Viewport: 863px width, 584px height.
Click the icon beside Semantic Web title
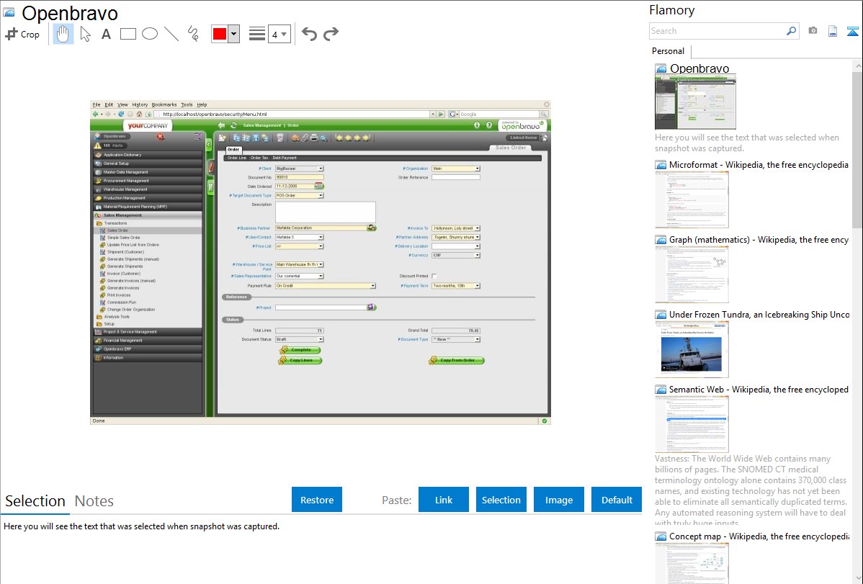661,390
